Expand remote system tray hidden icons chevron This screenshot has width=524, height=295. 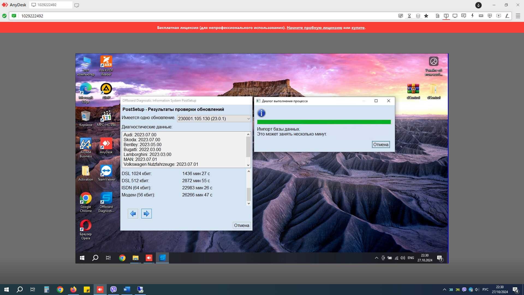click(x=376, y=258)
